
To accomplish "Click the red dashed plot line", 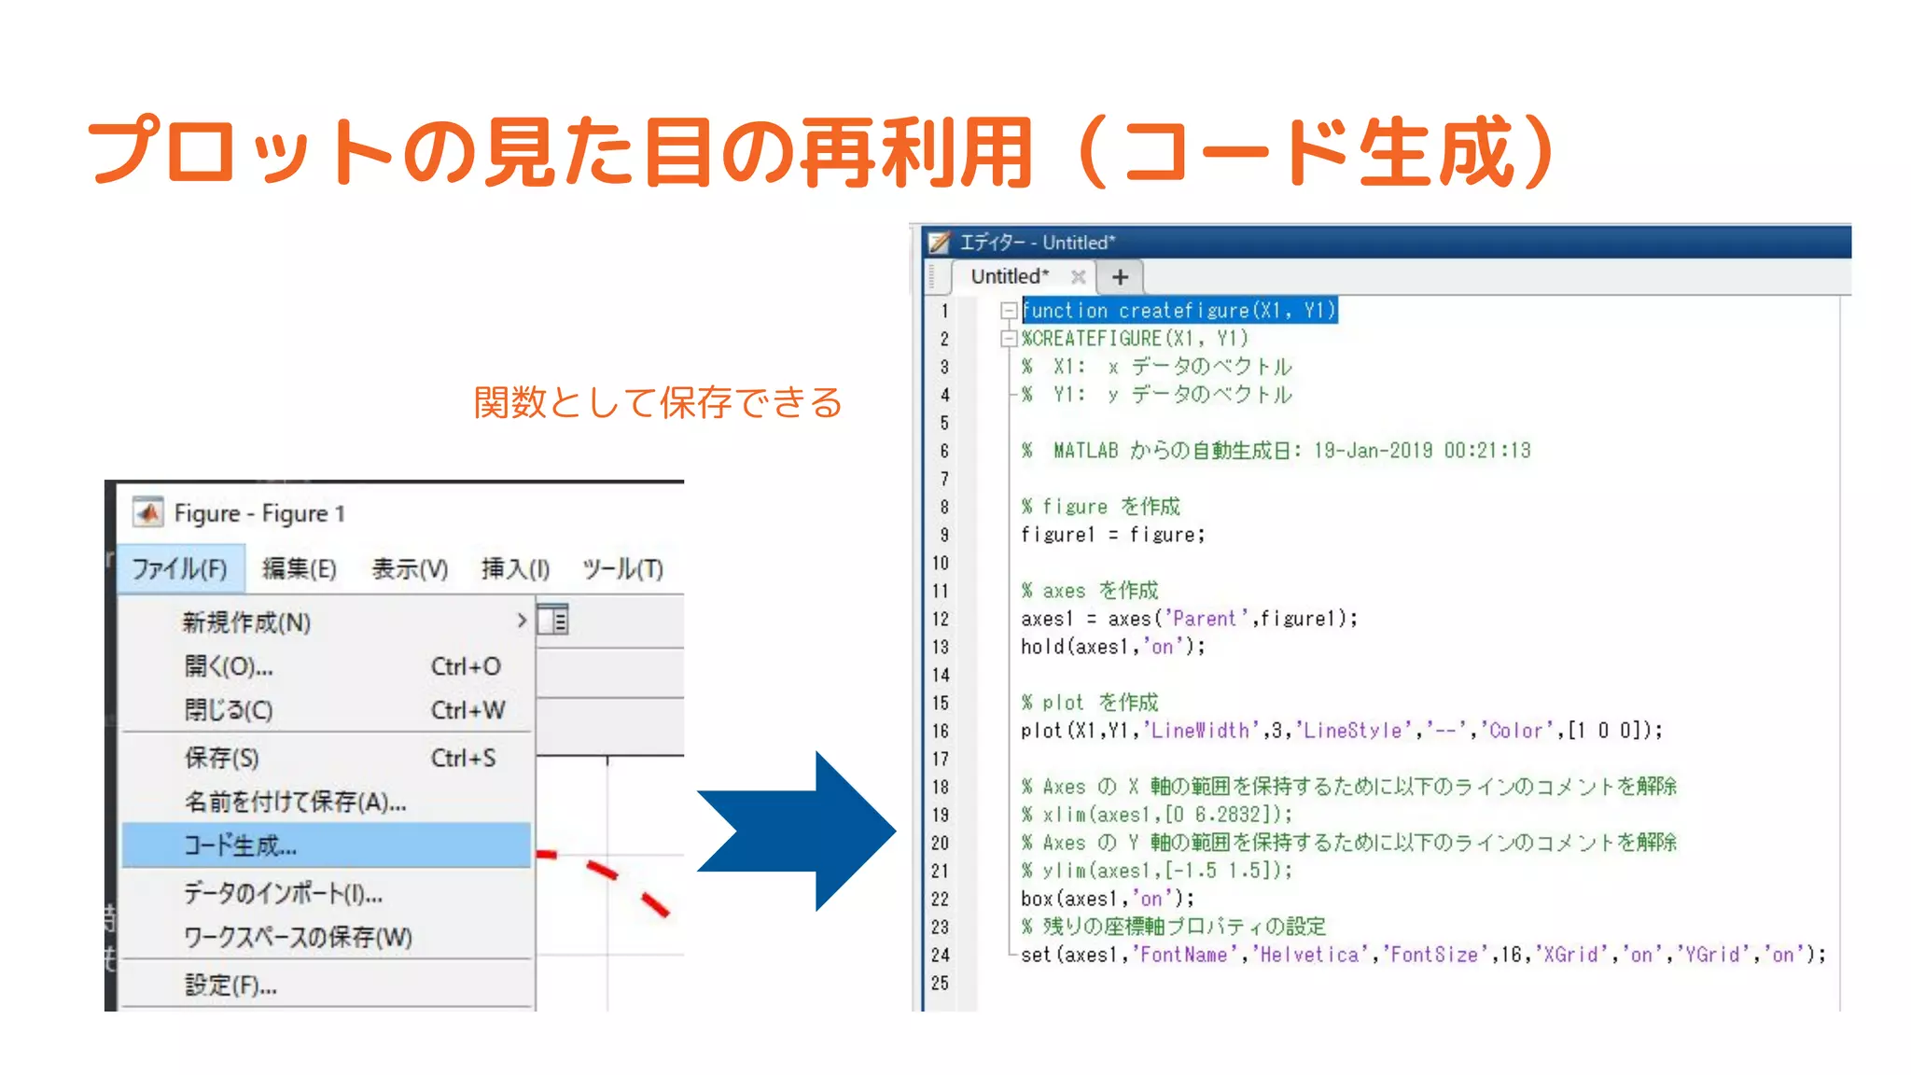I will point(603,872).
